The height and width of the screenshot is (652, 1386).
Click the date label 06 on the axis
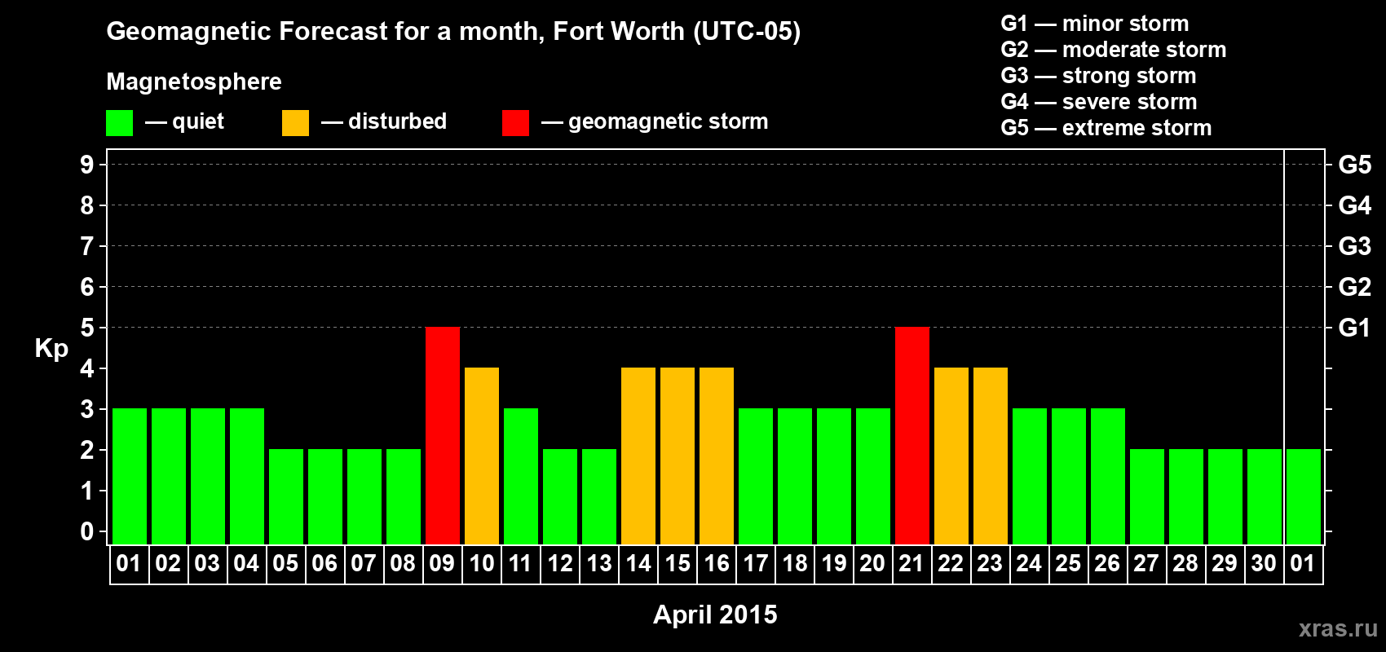(324, 564)
